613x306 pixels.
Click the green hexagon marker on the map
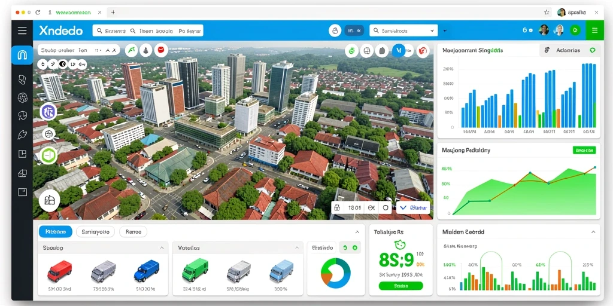click(49, 155)
